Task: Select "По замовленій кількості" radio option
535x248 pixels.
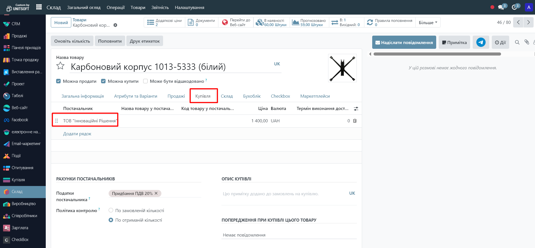Action: (x=111, y=210)
